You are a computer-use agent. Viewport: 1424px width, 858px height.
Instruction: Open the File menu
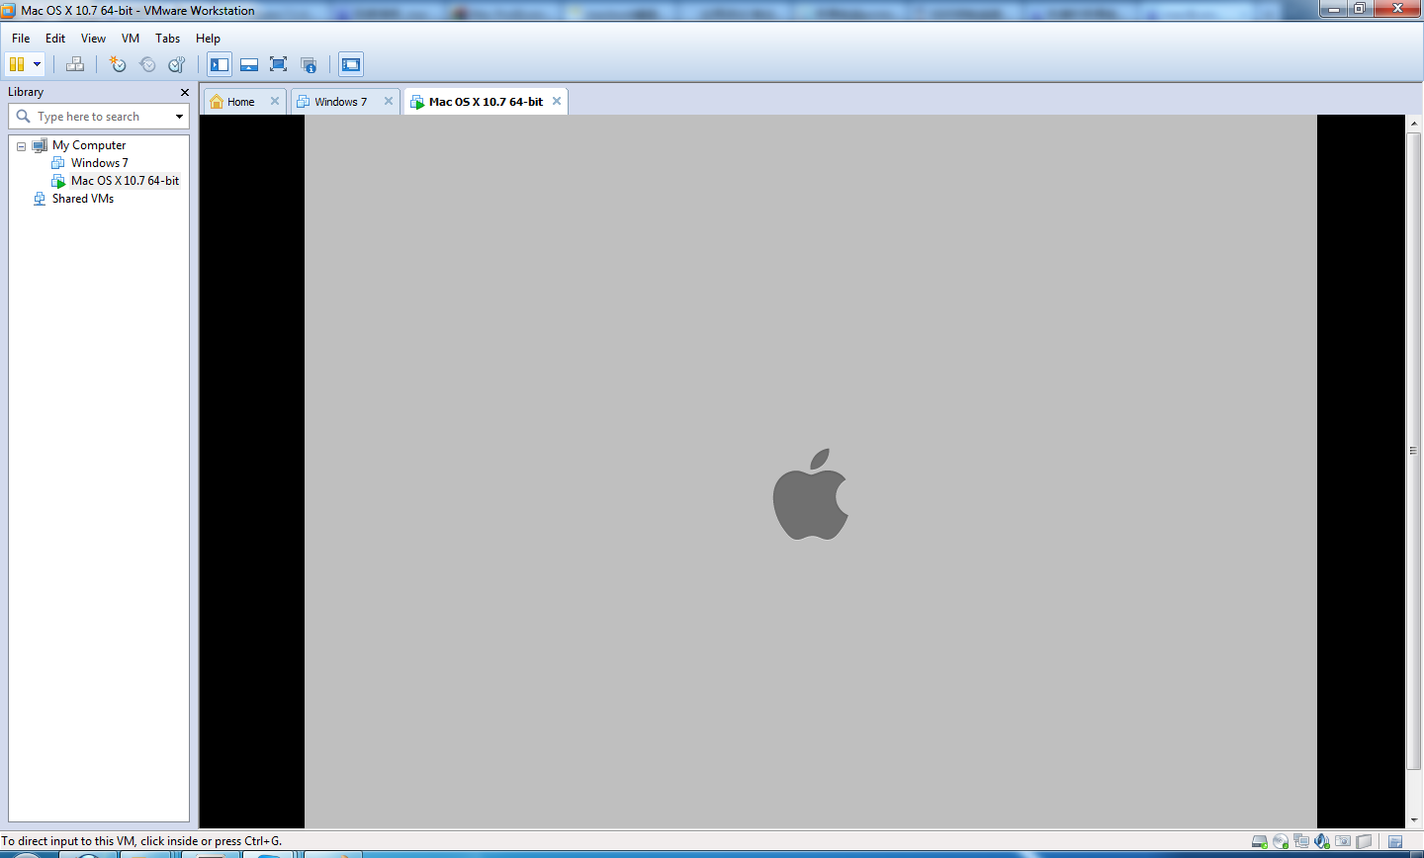pos(21,39)
